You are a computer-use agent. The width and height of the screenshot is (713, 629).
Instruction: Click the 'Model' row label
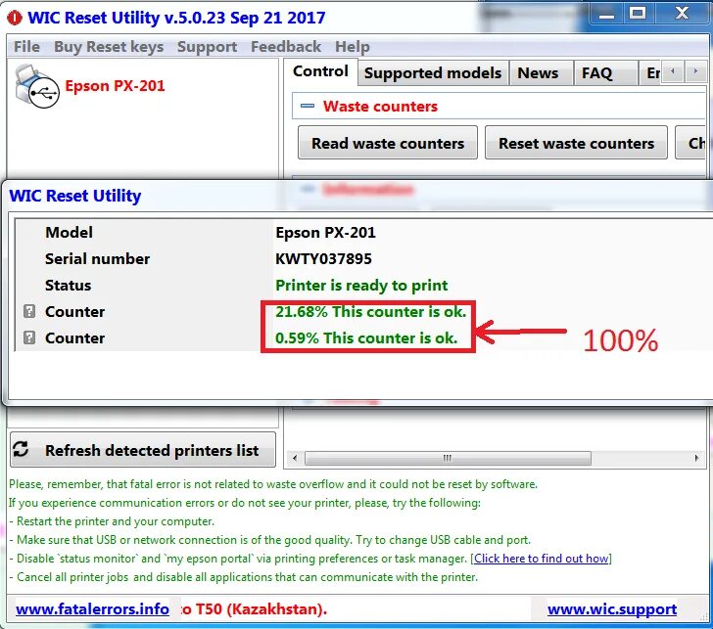[x=69, y=233]
